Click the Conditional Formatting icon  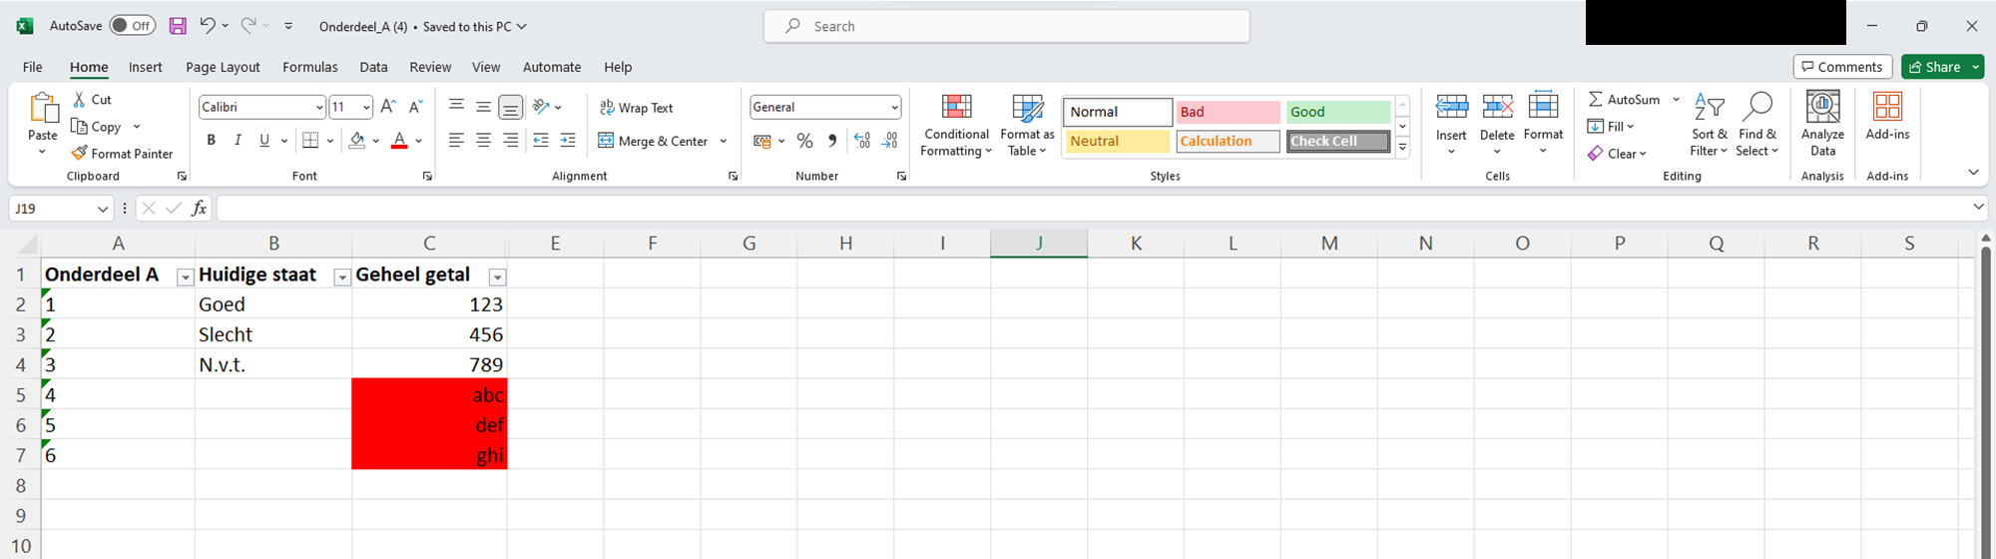[956, 108]
